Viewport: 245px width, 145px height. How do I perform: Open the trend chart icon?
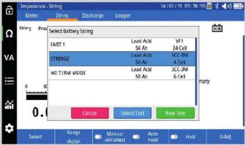(9, 105)
